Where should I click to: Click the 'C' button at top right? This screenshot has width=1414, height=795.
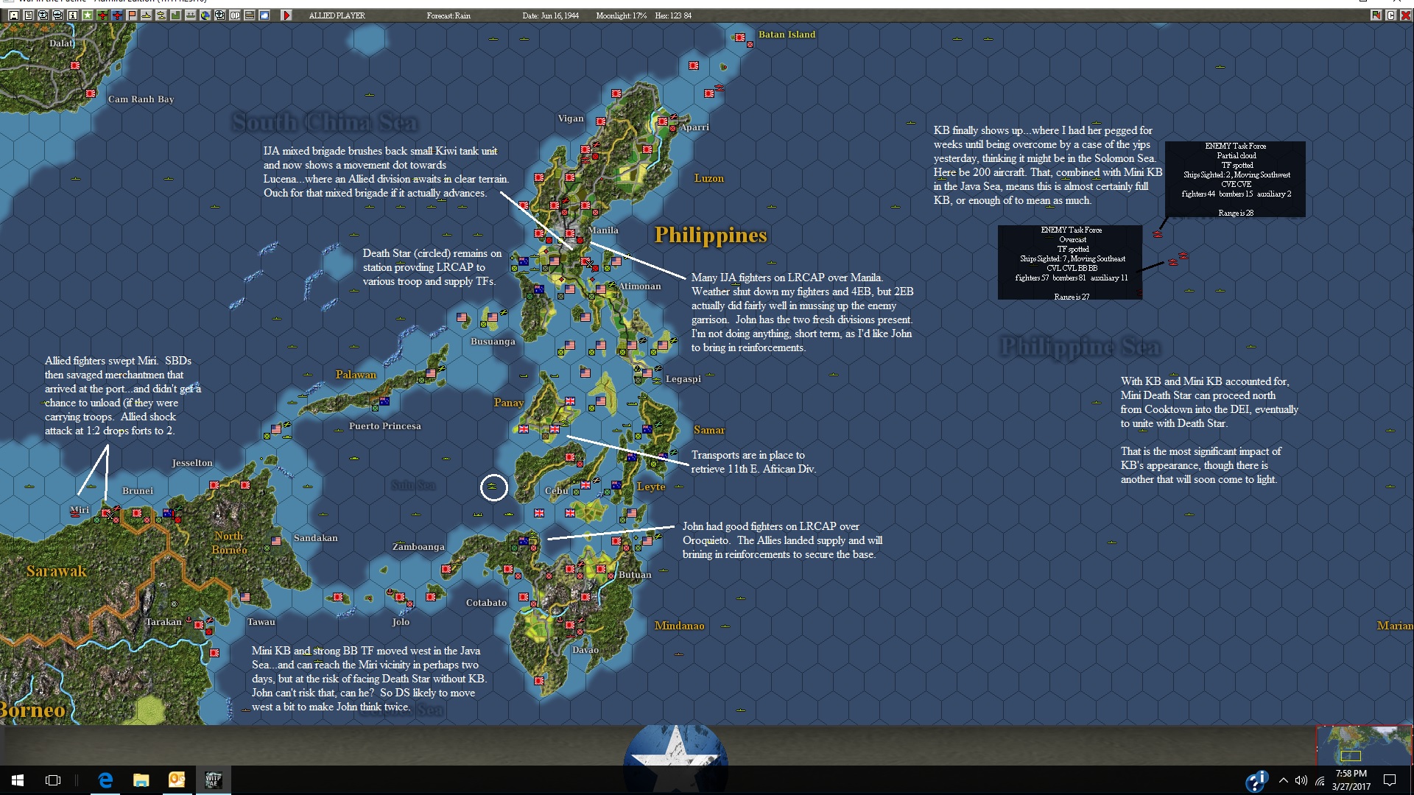tap(1390, 15)
